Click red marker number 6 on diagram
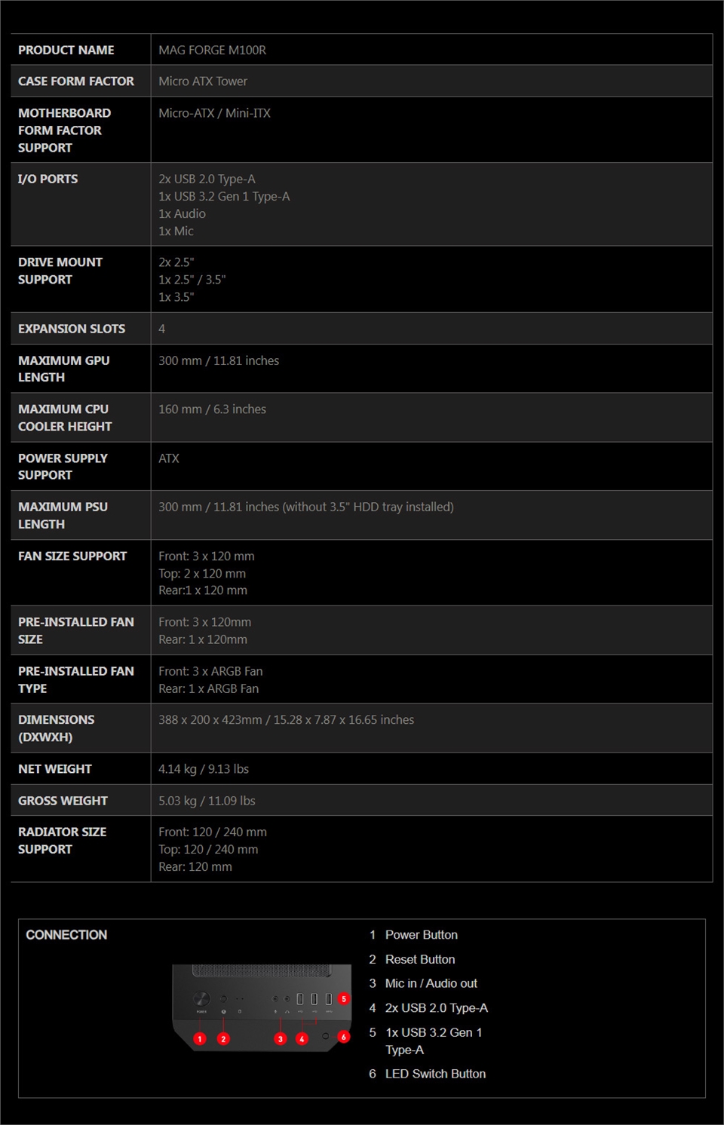 pyautogui.click(x=344, y=1037)
